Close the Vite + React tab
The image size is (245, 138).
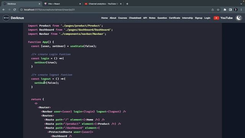80,4
